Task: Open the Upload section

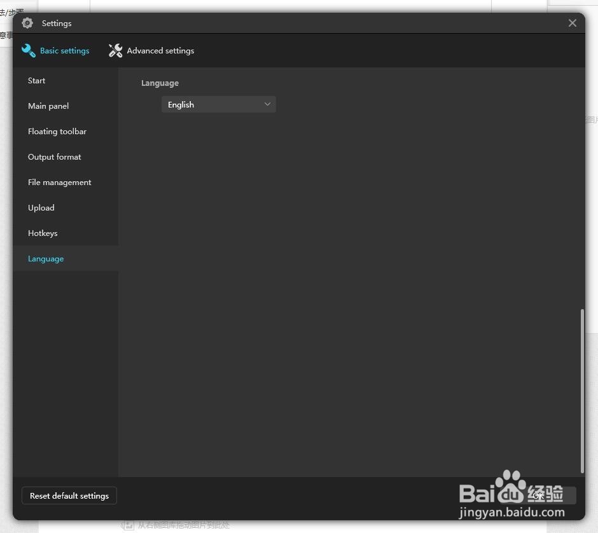Action: point(66,208)
